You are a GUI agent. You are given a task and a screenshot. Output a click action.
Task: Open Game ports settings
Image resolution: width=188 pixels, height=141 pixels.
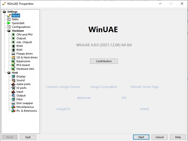tap(23, 84)
